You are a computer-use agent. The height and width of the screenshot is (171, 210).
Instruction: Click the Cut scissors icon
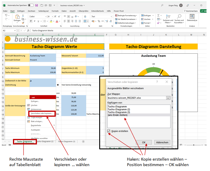point(23,16)
